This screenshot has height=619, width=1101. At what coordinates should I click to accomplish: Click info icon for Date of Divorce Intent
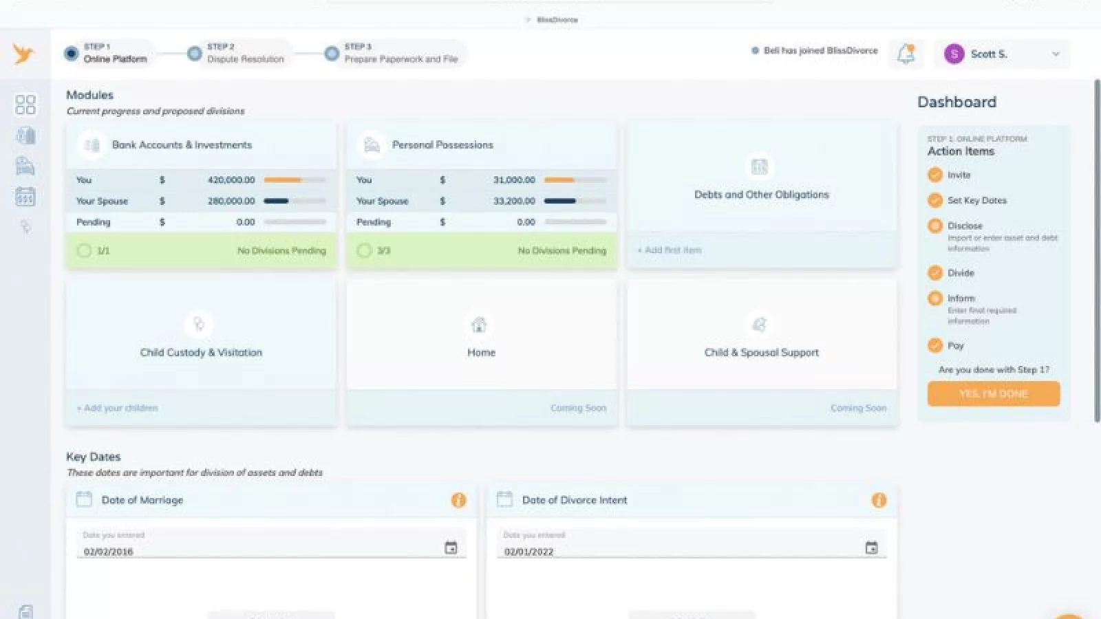tap(879, 500)
